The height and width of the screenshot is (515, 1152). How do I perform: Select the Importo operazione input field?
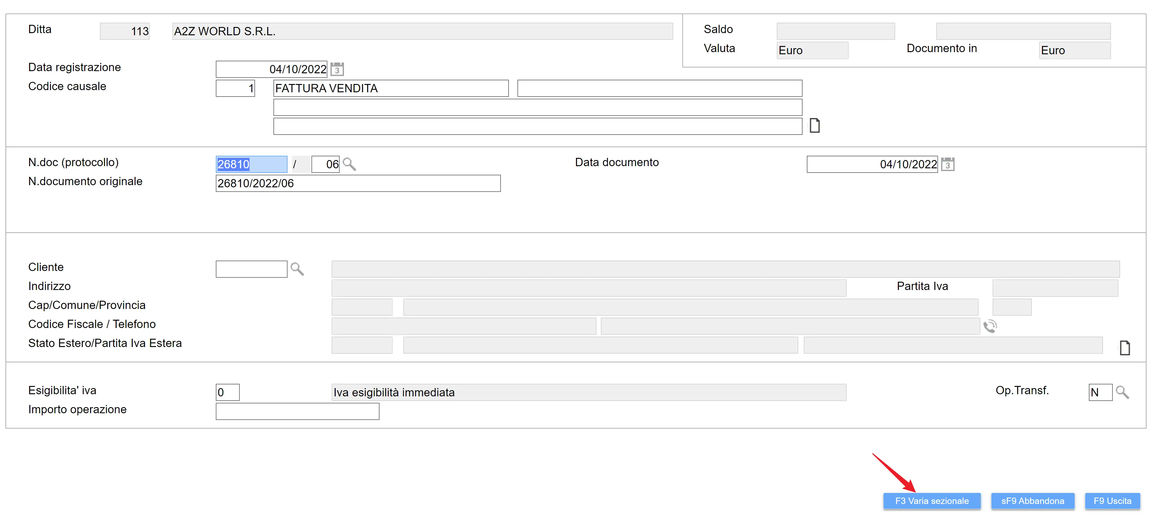297,411
